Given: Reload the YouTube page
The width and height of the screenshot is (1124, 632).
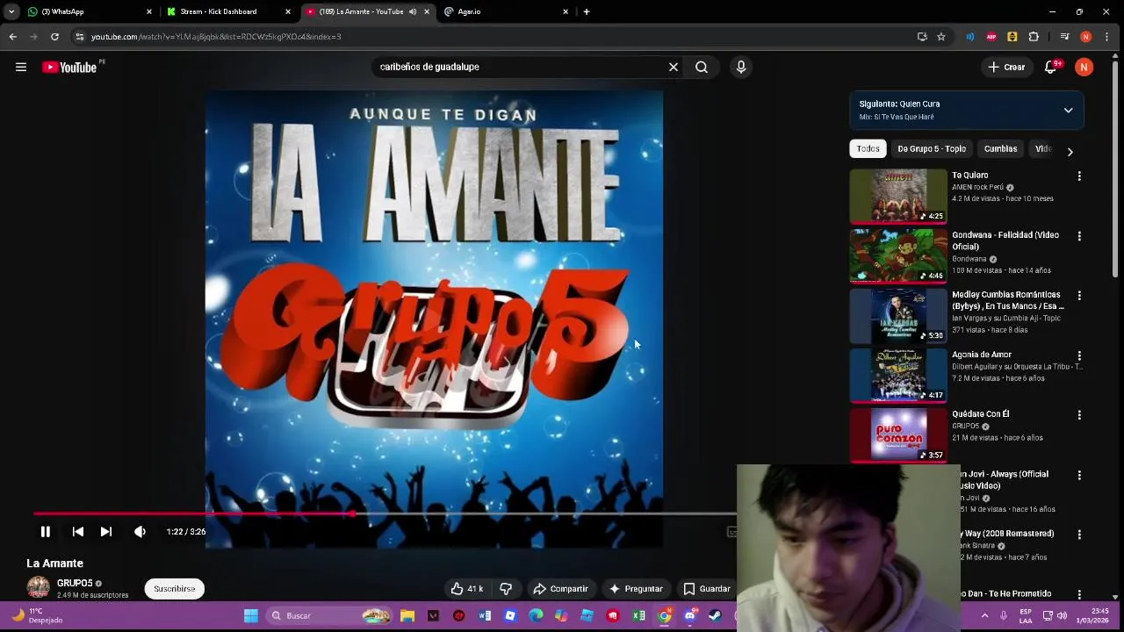Looking at the screenshot, I should (54, 37).
